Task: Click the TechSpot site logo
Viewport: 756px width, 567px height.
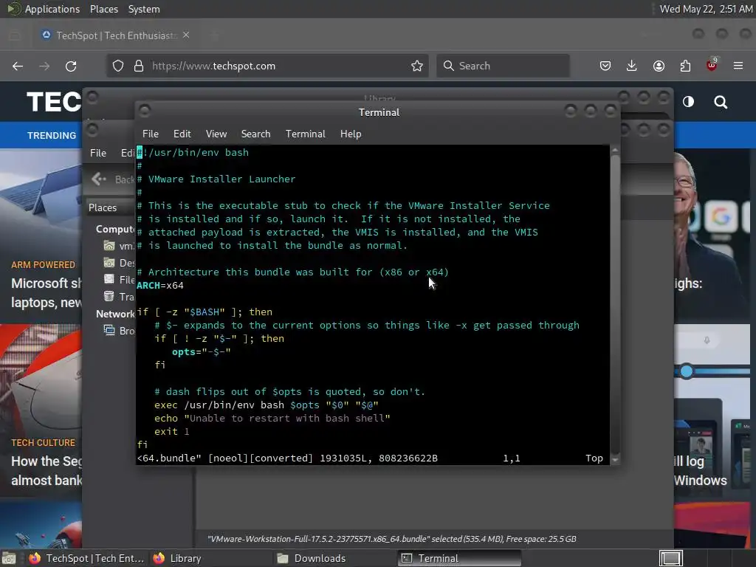Action: point(54,102)
